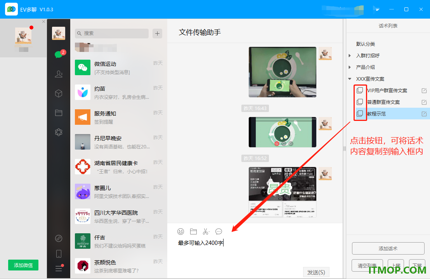Image resolution: width=430 pixels, height=279 pixels.
Task: Expand the 产品介绍 category
Action: coord(350,67)
